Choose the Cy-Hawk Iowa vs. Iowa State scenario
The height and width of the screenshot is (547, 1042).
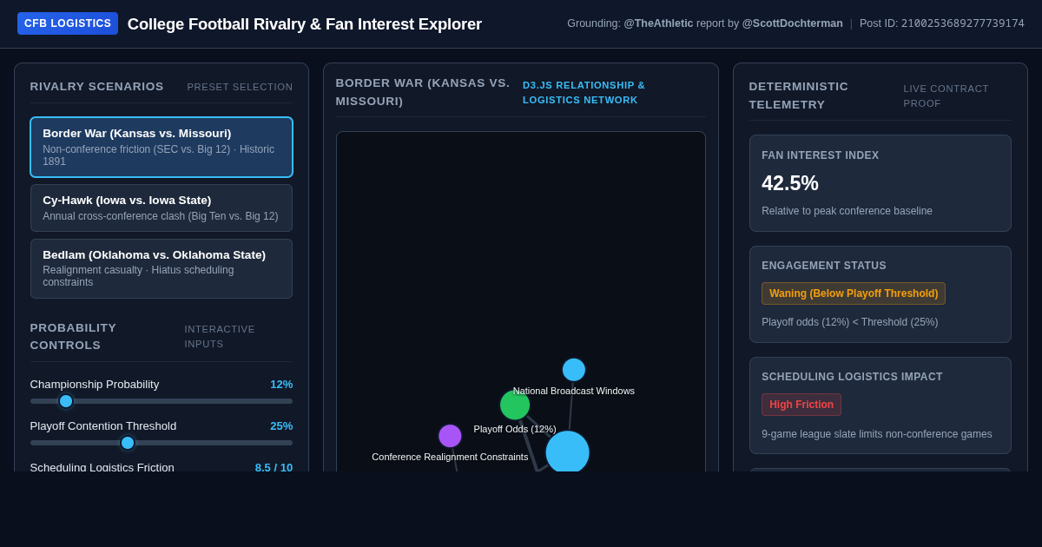[x=162, y=208]
